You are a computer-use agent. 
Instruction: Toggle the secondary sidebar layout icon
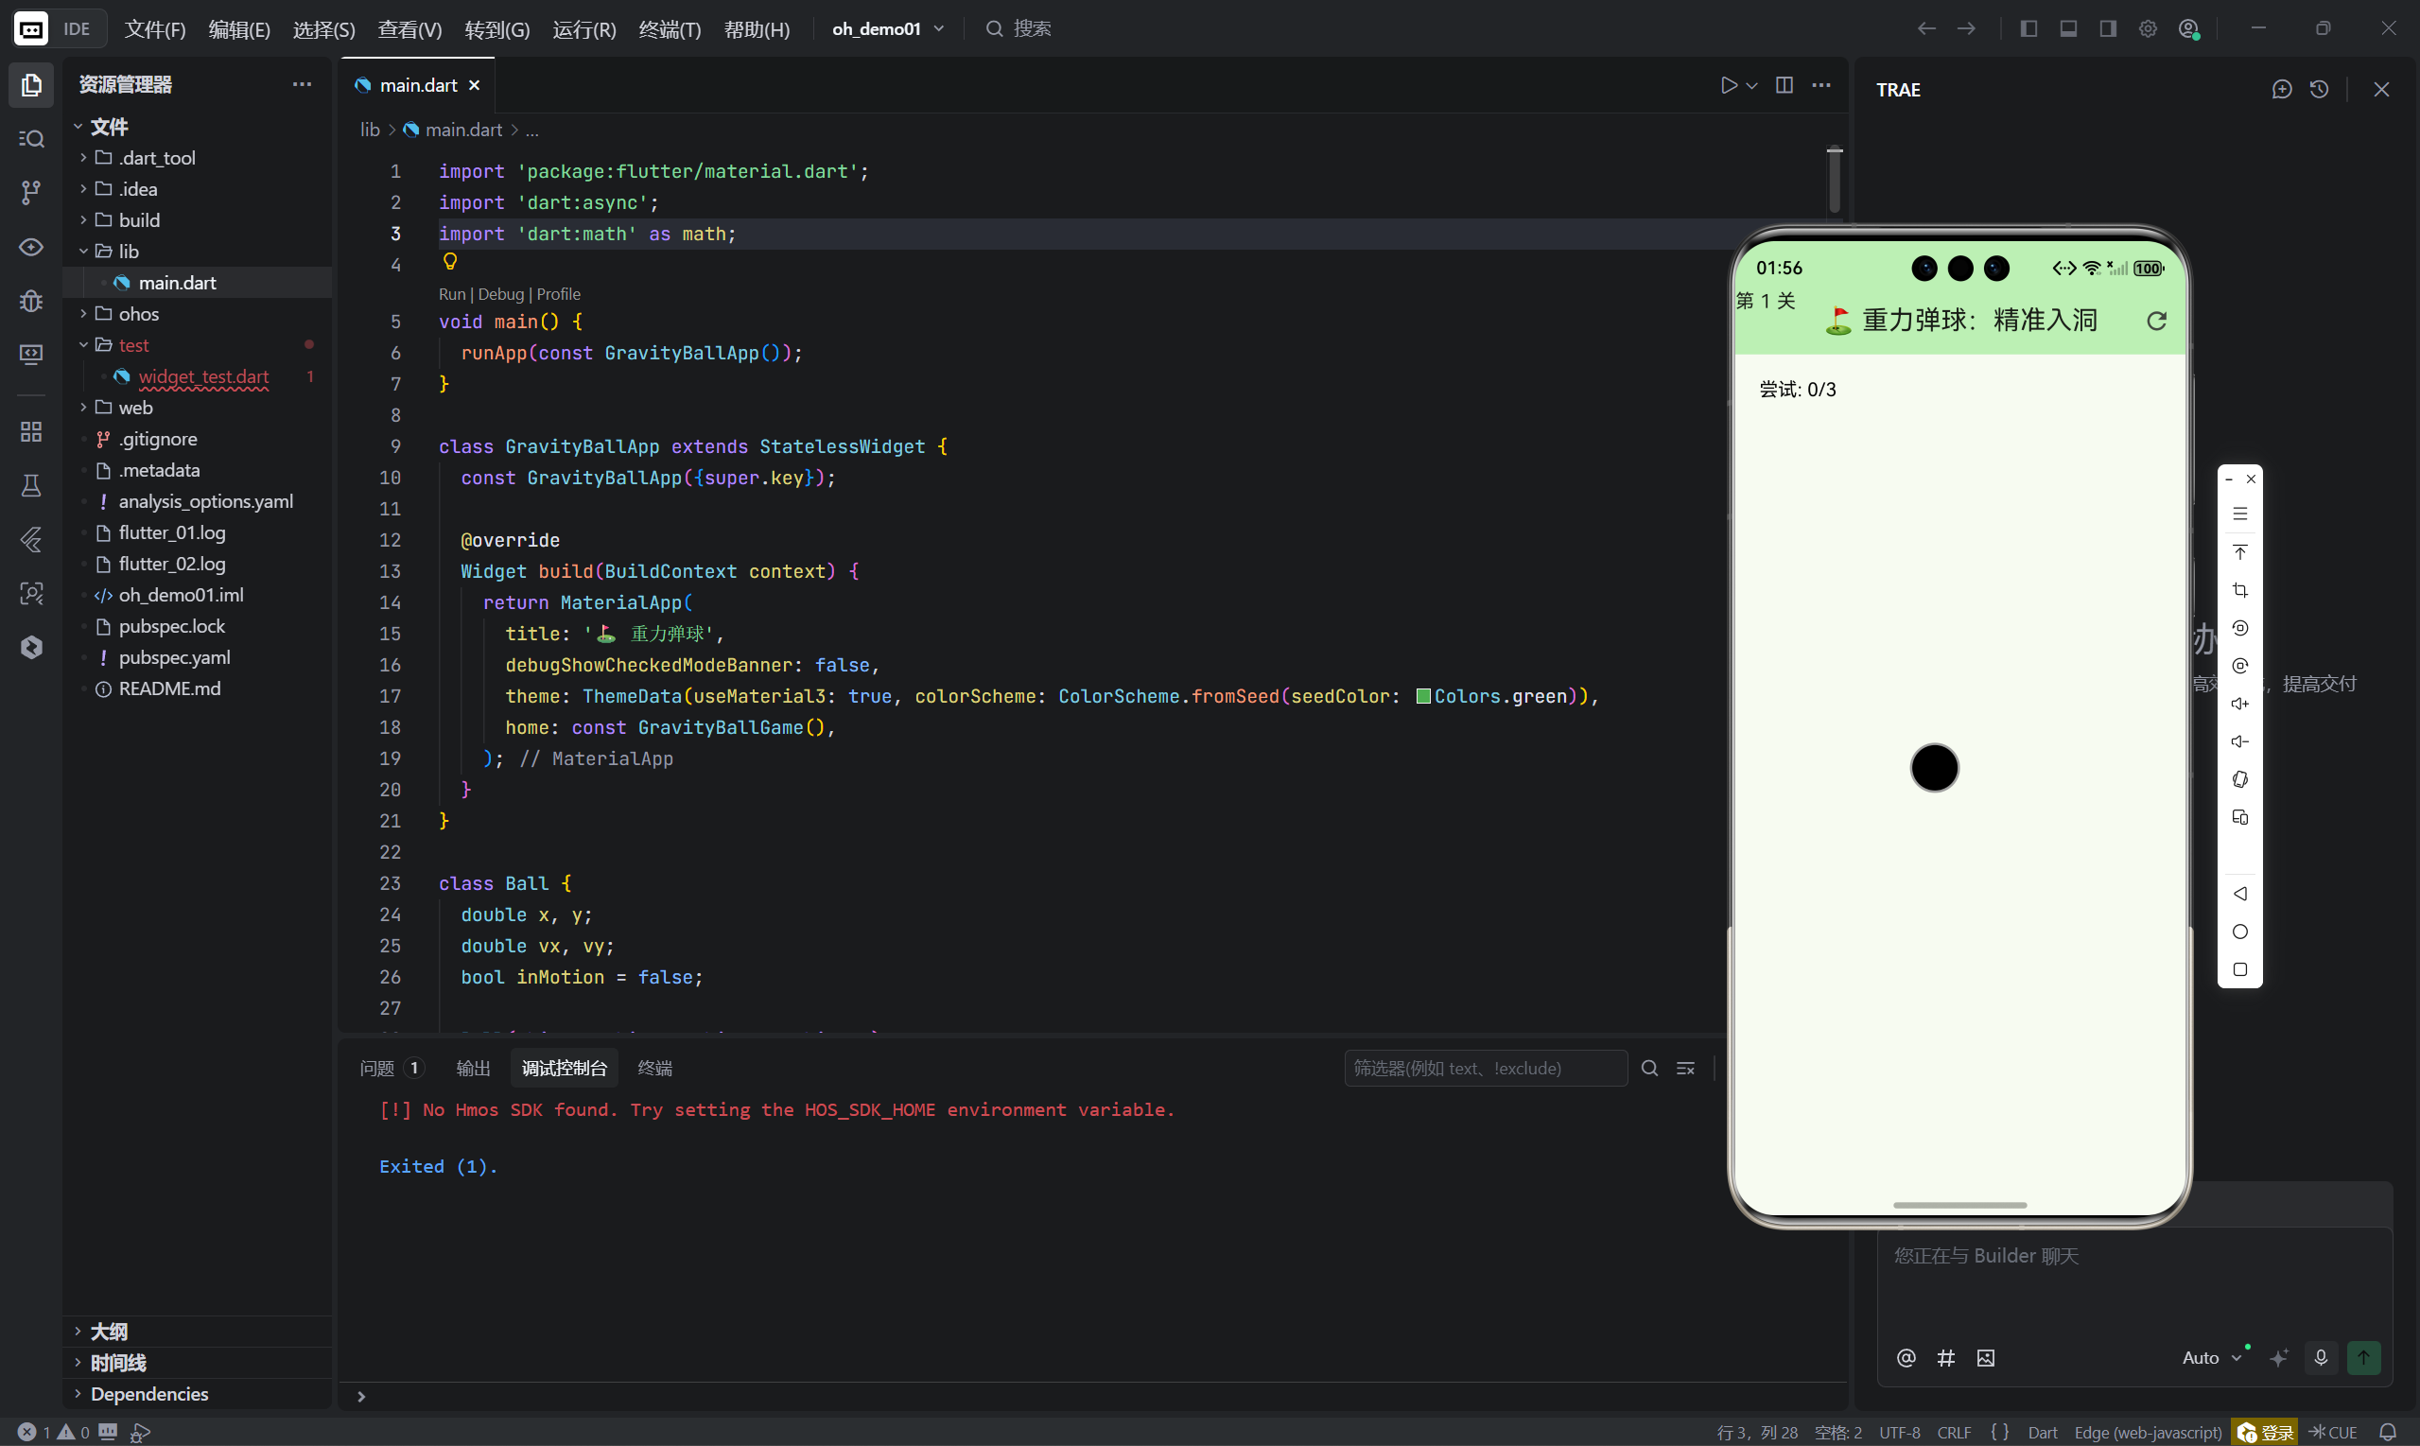[x=2107, y=29]
